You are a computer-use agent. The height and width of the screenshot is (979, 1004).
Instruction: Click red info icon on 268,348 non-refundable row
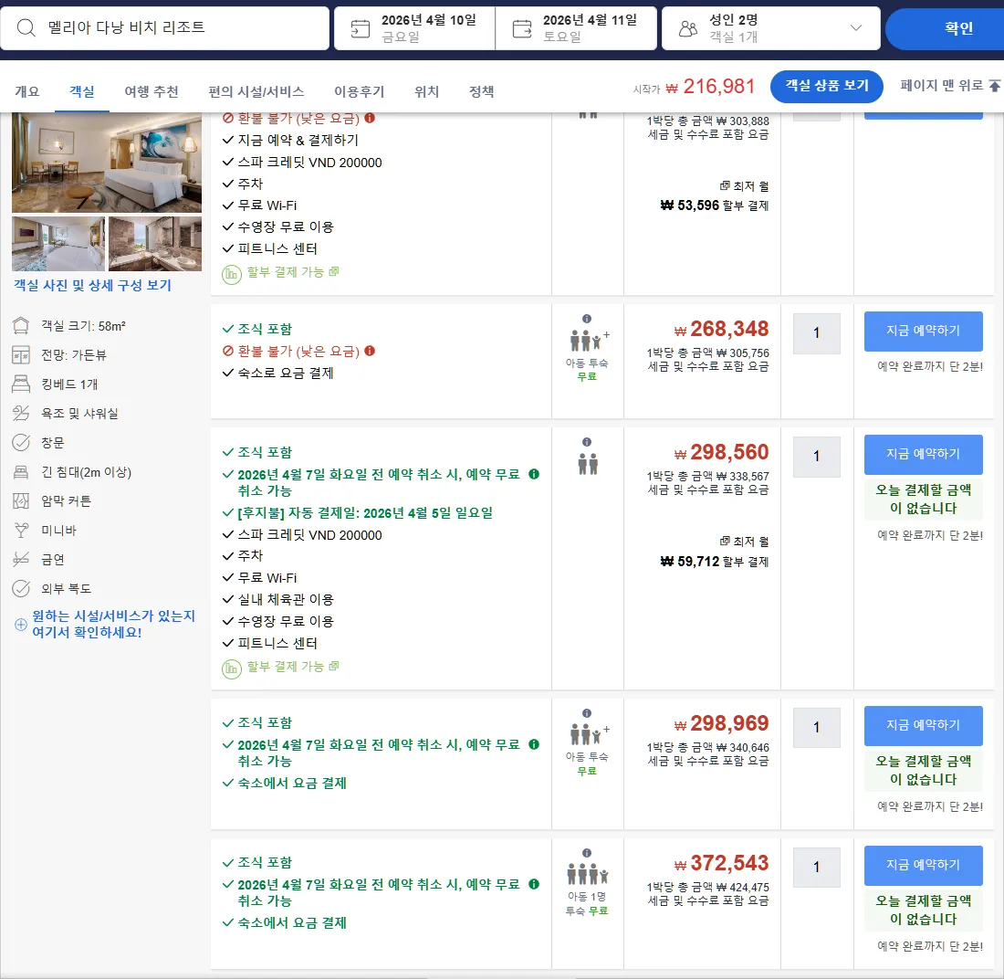coord(370,351)
